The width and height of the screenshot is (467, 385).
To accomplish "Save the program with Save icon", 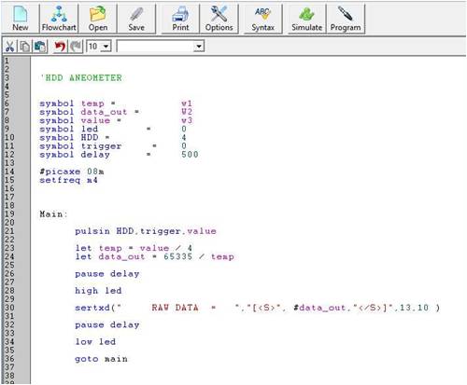I will point(136,18).
